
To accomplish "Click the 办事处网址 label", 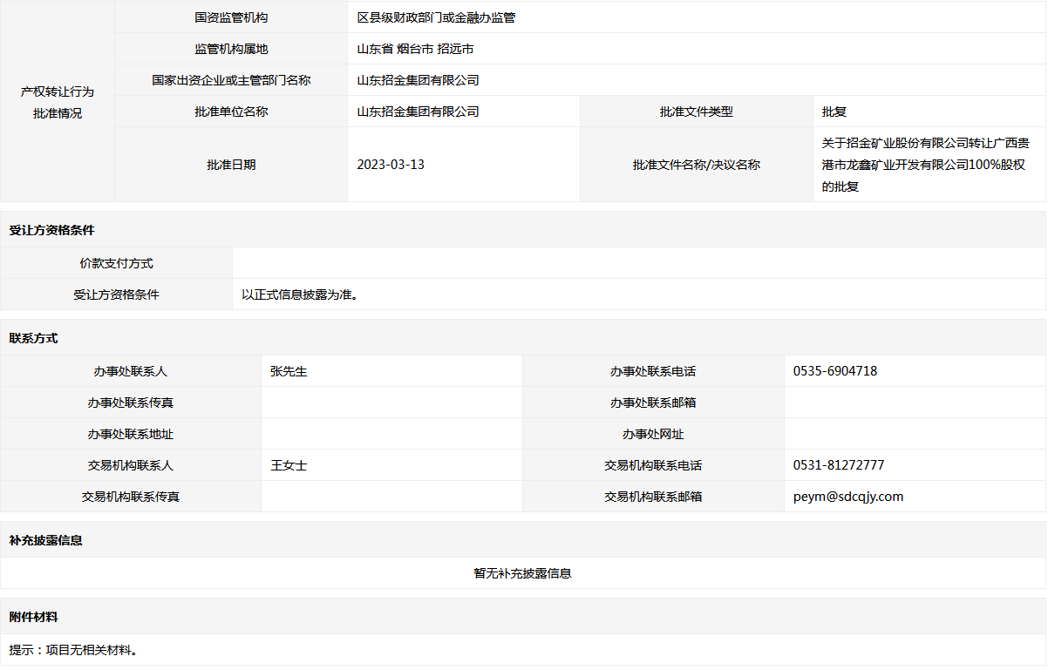I will tap(653, 434).
